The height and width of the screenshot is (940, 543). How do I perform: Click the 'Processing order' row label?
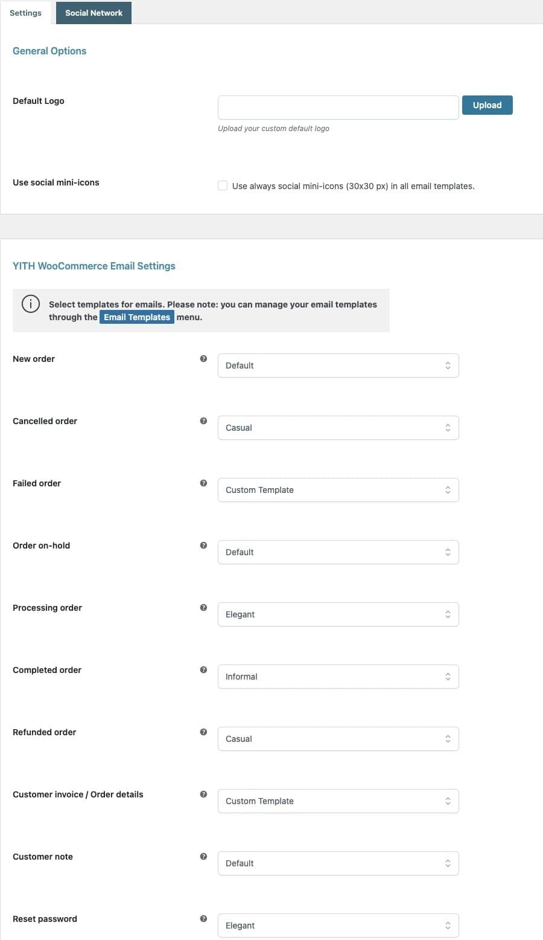click(48, 608)
